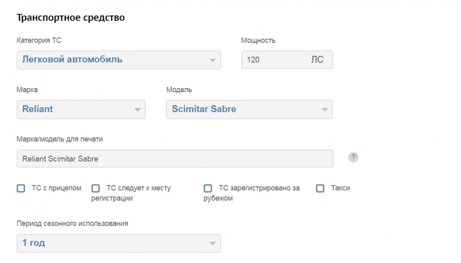The width and height of the screenshot is (461, 263).
Task: Click the 'ЛС' unit label
Action: click(317, 59)
